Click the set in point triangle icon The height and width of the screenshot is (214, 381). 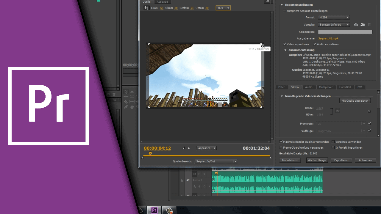183,148
